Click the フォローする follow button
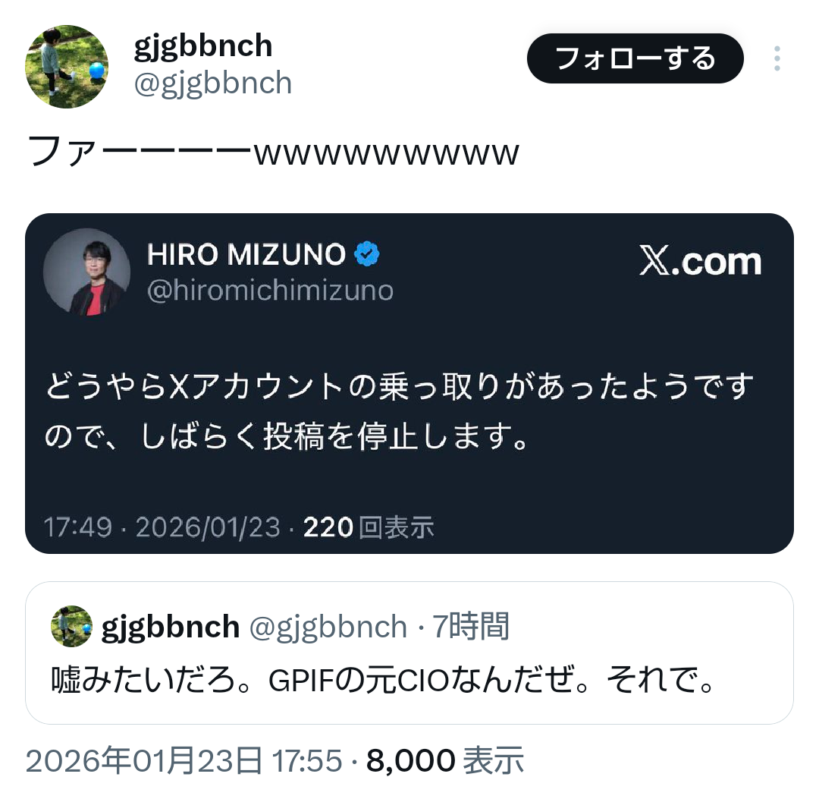The width and height of the screenshot is (819, 799). pyautogui.click(x=635, y=58)
